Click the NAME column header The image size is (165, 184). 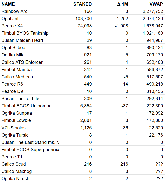tap(8, 4)
